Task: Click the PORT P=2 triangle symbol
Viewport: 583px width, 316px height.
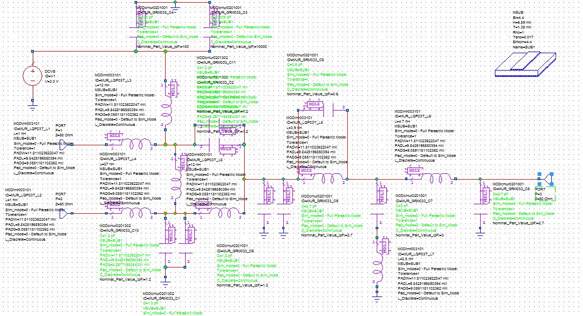Action: 63,213
